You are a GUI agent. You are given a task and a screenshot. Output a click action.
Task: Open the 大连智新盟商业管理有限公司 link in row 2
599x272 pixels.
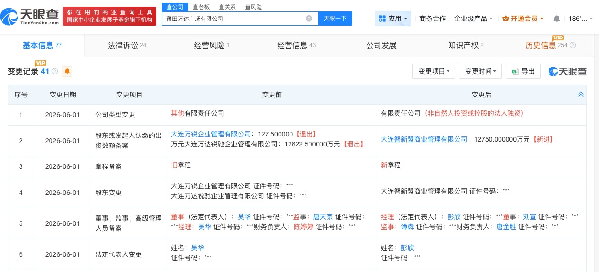point(424,139)
